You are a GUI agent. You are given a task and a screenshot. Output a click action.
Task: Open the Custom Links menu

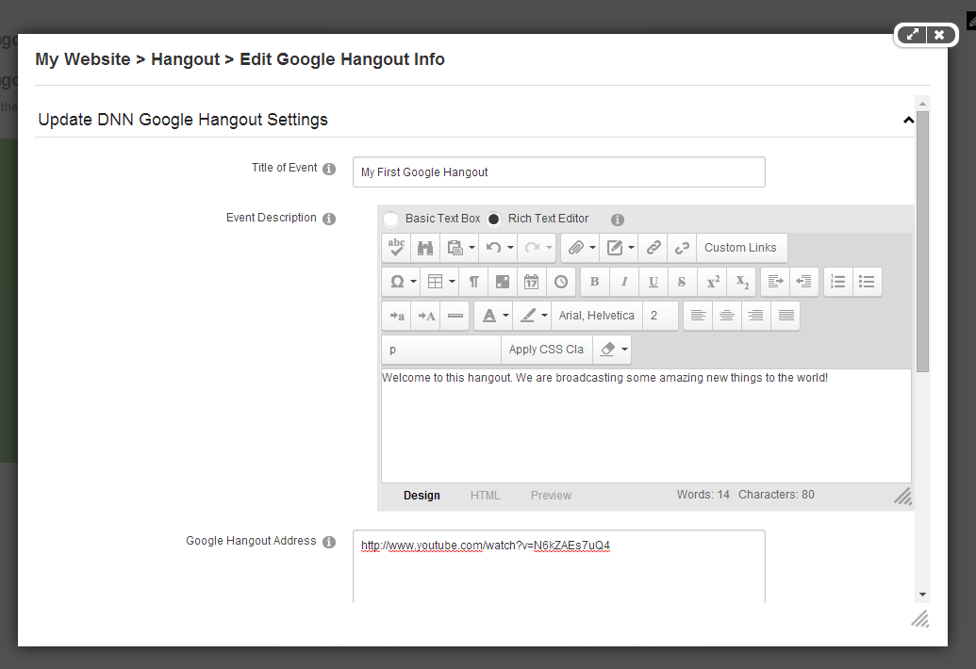coord(740,248)
